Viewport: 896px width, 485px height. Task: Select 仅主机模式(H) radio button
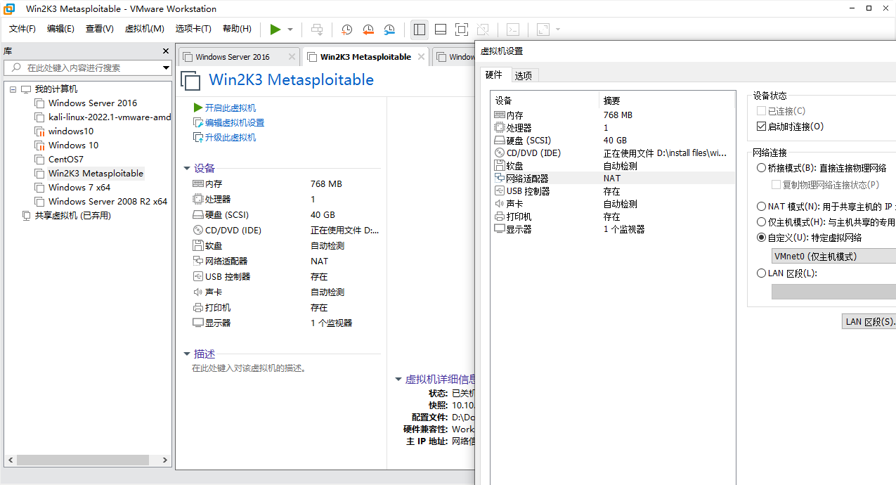tap(761, 222)
